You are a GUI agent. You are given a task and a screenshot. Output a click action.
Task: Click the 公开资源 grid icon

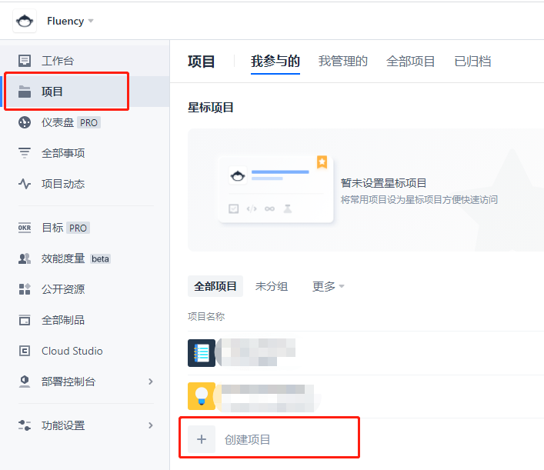click(x=25, y=289)
